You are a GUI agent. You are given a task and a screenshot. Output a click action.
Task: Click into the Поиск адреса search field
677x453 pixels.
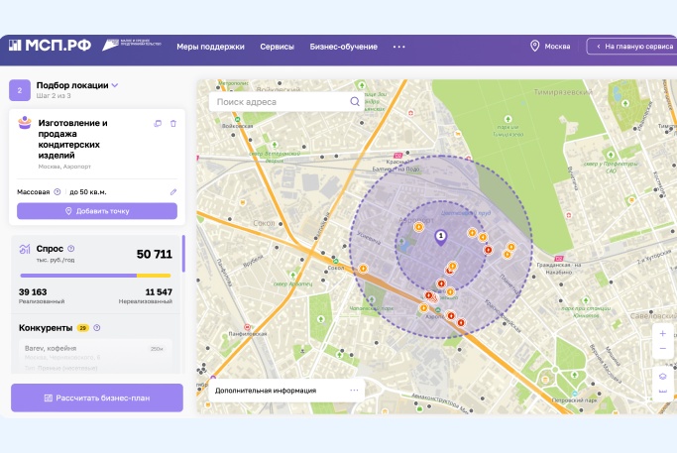click(278, 101)
